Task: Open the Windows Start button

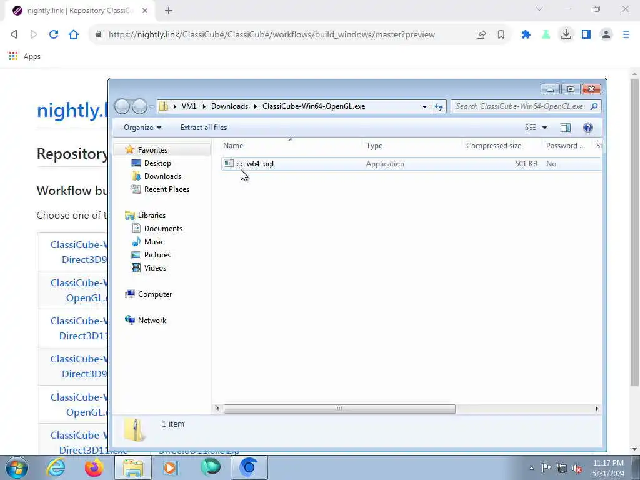Action: pos(17,467)
